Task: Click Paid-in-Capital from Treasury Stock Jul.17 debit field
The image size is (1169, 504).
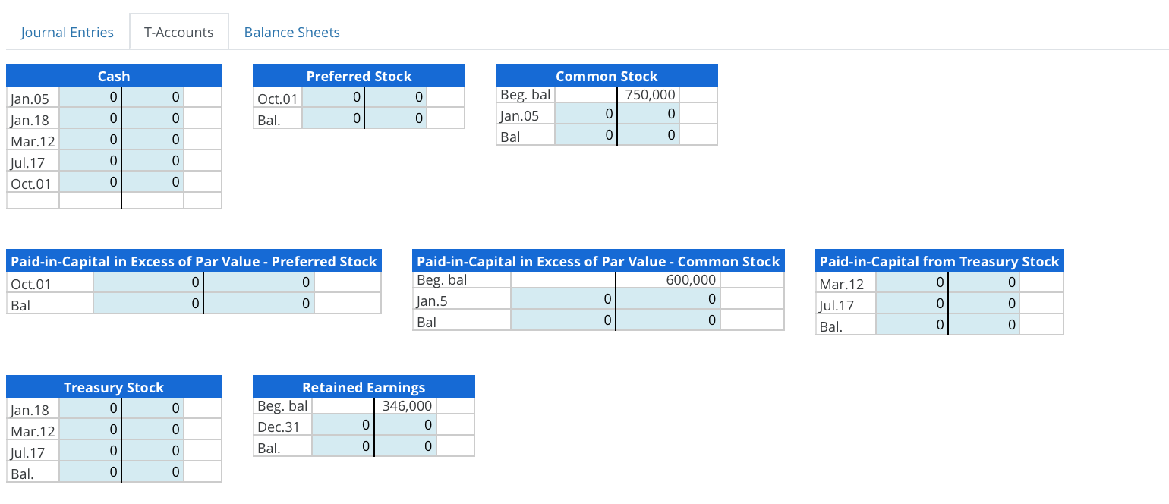Action: coord(912,304)
